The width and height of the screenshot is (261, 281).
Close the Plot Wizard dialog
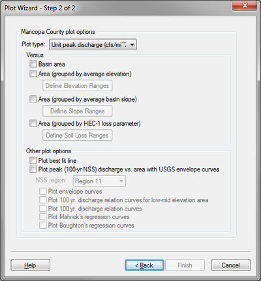click(x=245, y=5)
